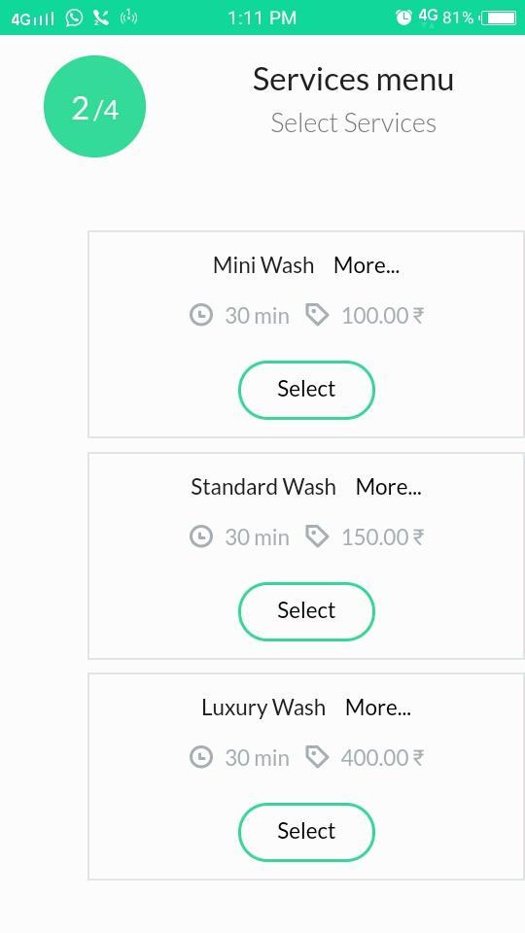Tap the clock icon on Mini Wash

(x=201, y=315)
